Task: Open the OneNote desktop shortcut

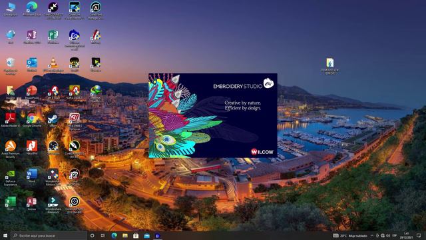Action: click(x=32, y=37)
